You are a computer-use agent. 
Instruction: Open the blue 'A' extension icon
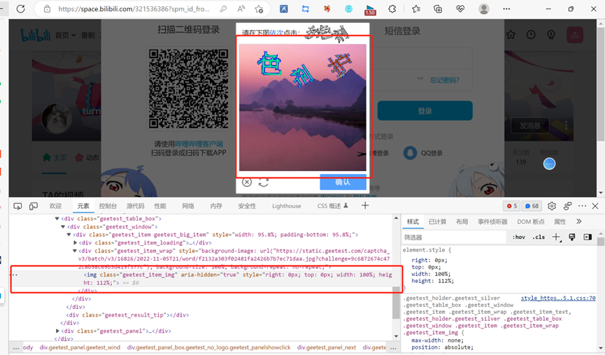[283, 8]
